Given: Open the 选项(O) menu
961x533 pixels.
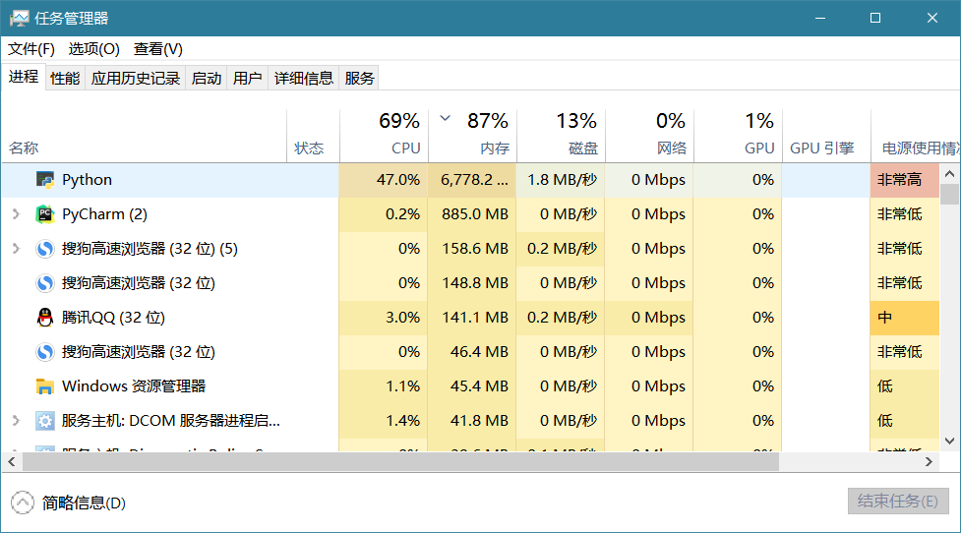Looking at the screenshot, I should pos(93,49).
